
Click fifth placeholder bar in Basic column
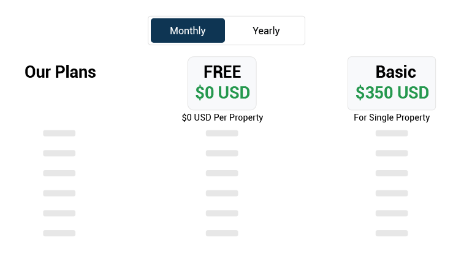tap(392, 213)
